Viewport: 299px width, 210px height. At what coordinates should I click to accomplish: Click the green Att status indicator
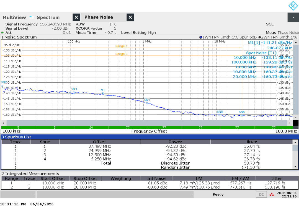pyautogui.click(x=2, y=33)
